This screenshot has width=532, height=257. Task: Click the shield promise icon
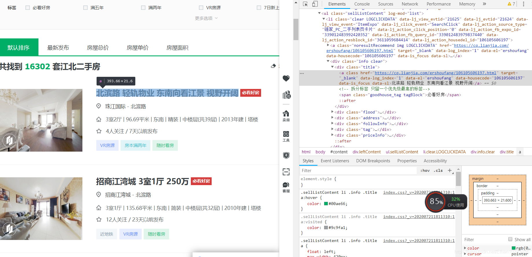(x=286, y=155)
